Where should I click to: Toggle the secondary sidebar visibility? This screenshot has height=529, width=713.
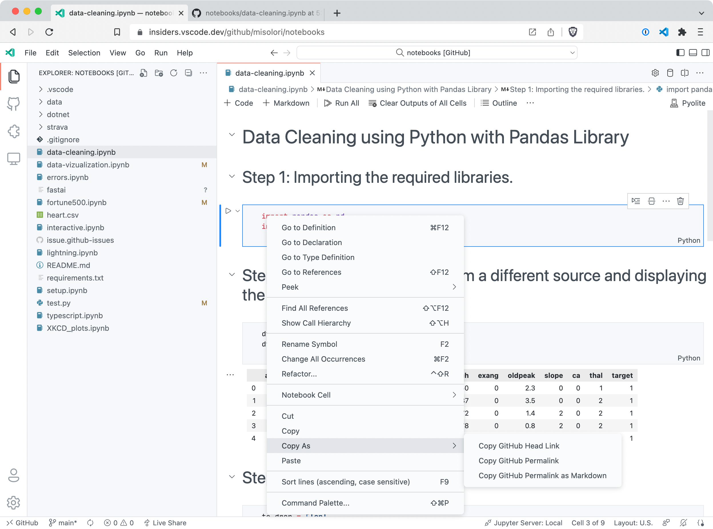pyautogui.click(x=706, y=53)
